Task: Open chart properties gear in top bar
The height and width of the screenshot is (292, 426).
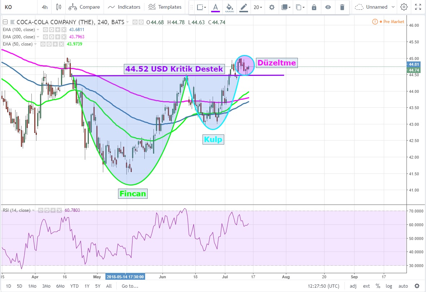Action: pos(404,7)
